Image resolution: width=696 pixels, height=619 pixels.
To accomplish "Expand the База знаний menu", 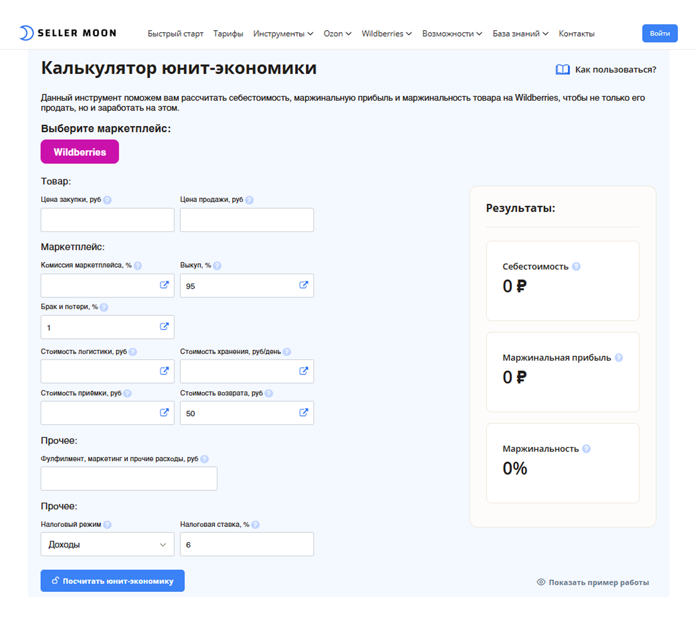I will tap(520, 33).
